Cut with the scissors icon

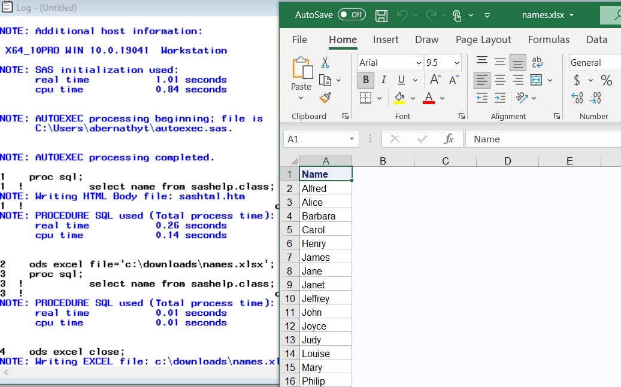326,62
